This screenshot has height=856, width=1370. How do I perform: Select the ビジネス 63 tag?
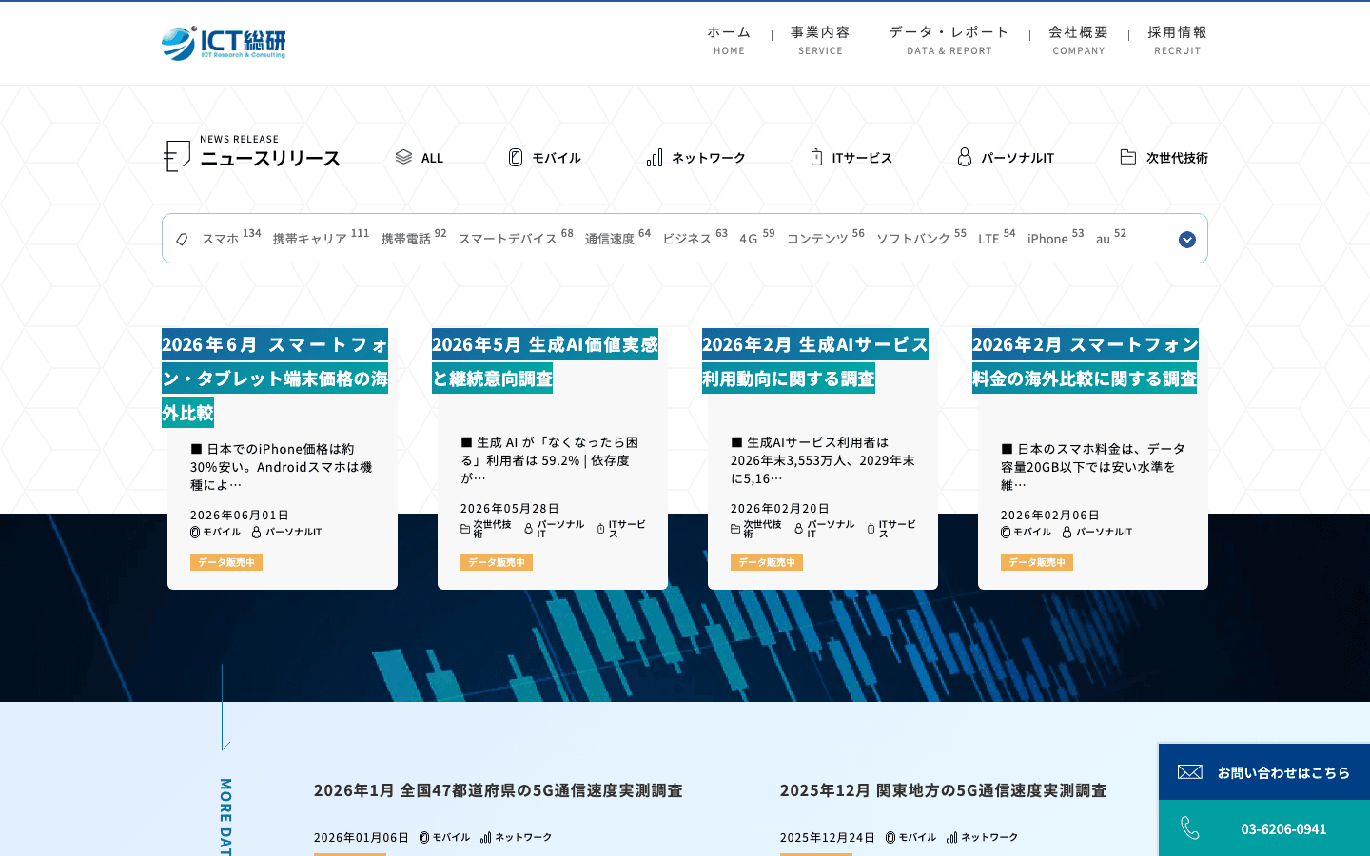tap(695, 238)
